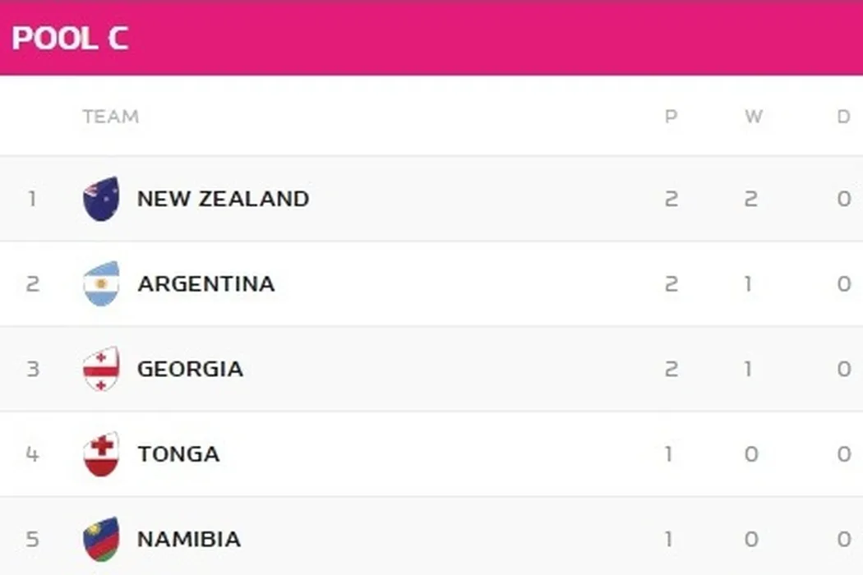Click the Georgia flag icon
The height and width of the screenshot is (575, 863).
[101, 369]
